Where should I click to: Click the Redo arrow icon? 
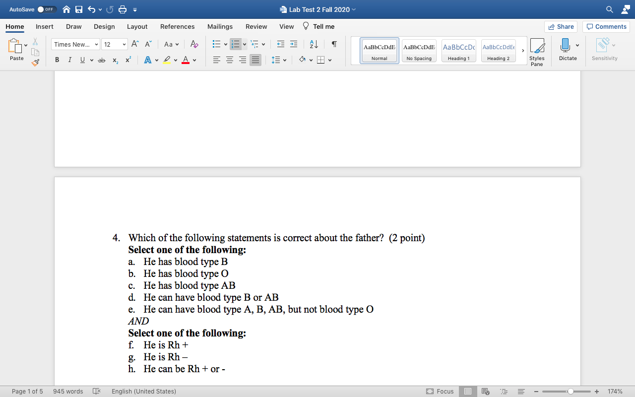(x=110, y=9)
